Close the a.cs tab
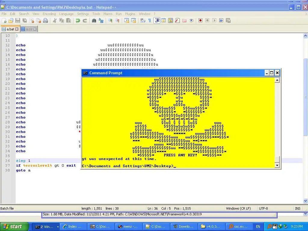 coord(35,29)
